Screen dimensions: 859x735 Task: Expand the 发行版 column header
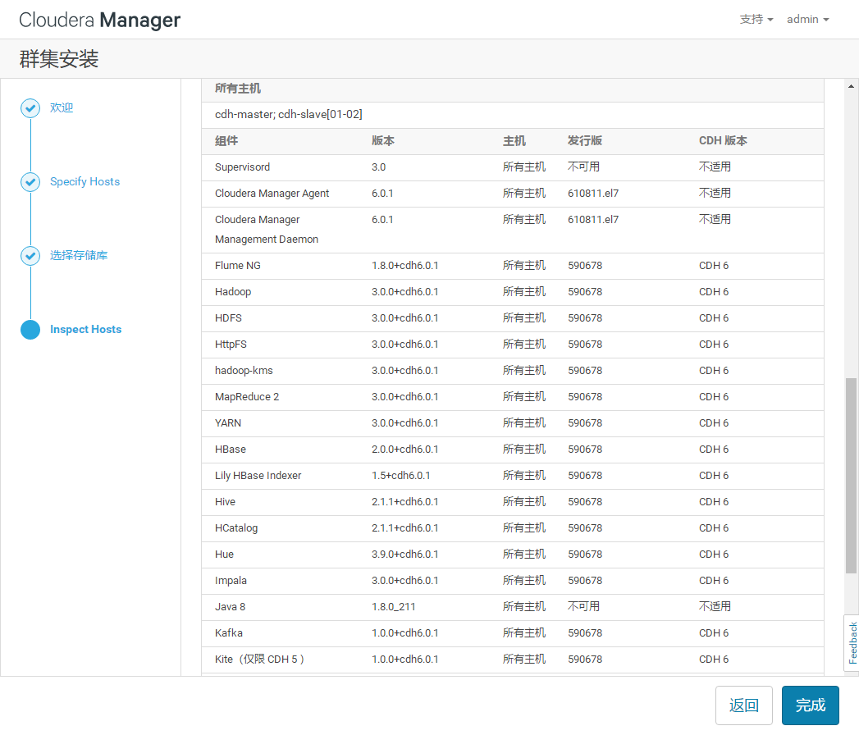(x=585, y=140)
